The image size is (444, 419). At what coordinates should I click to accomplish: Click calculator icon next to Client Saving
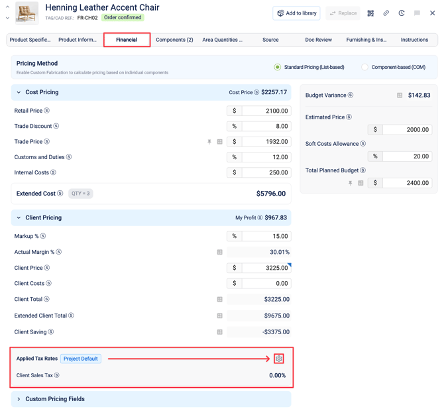coord(220,332)
